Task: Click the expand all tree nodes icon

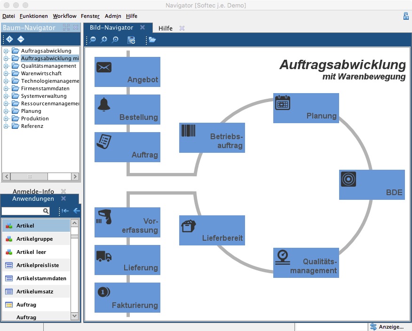Action: point(9,39)
